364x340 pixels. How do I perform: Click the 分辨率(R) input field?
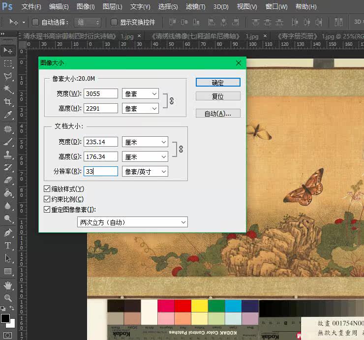[x=101, y=171]
